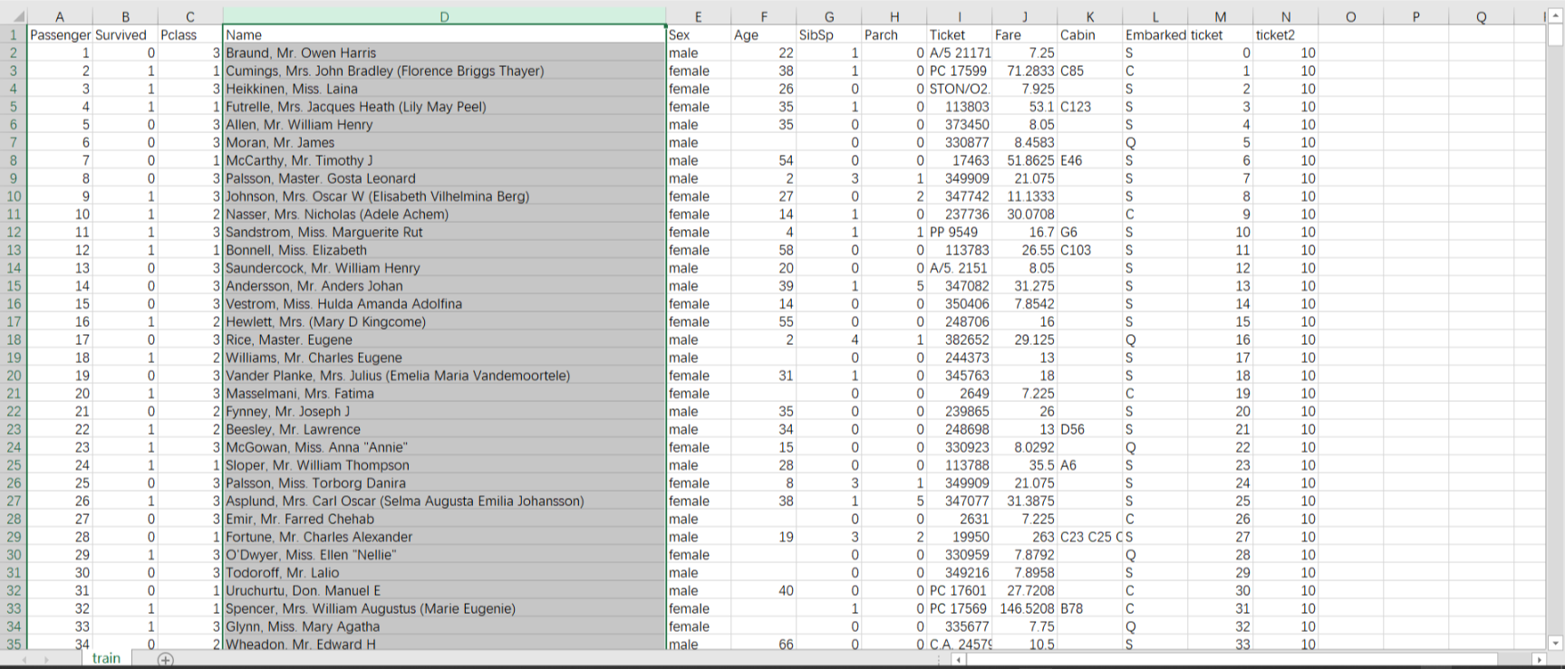Click the Embarked header cell

pyautogui.click(x=1155, y=34)
